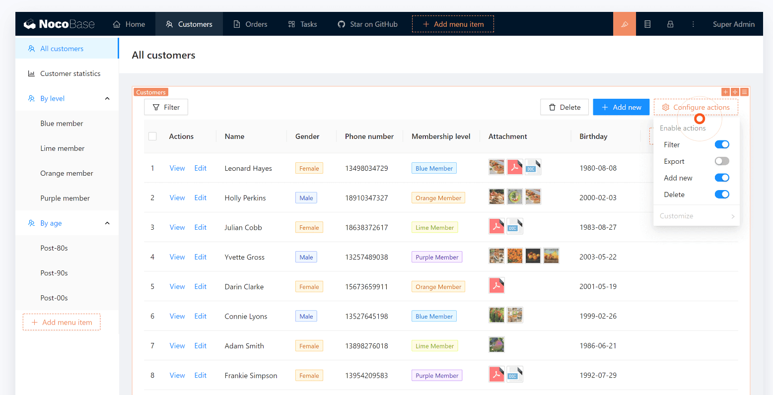Open the plugin manager icon in header
Image resolution: width=773 pixels, height=395 pixels.
pos(647,23)
